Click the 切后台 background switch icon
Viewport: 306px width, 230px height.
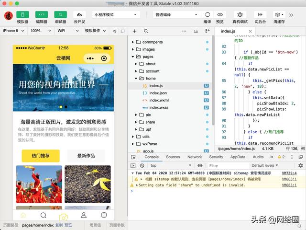[x=260, y=15]
